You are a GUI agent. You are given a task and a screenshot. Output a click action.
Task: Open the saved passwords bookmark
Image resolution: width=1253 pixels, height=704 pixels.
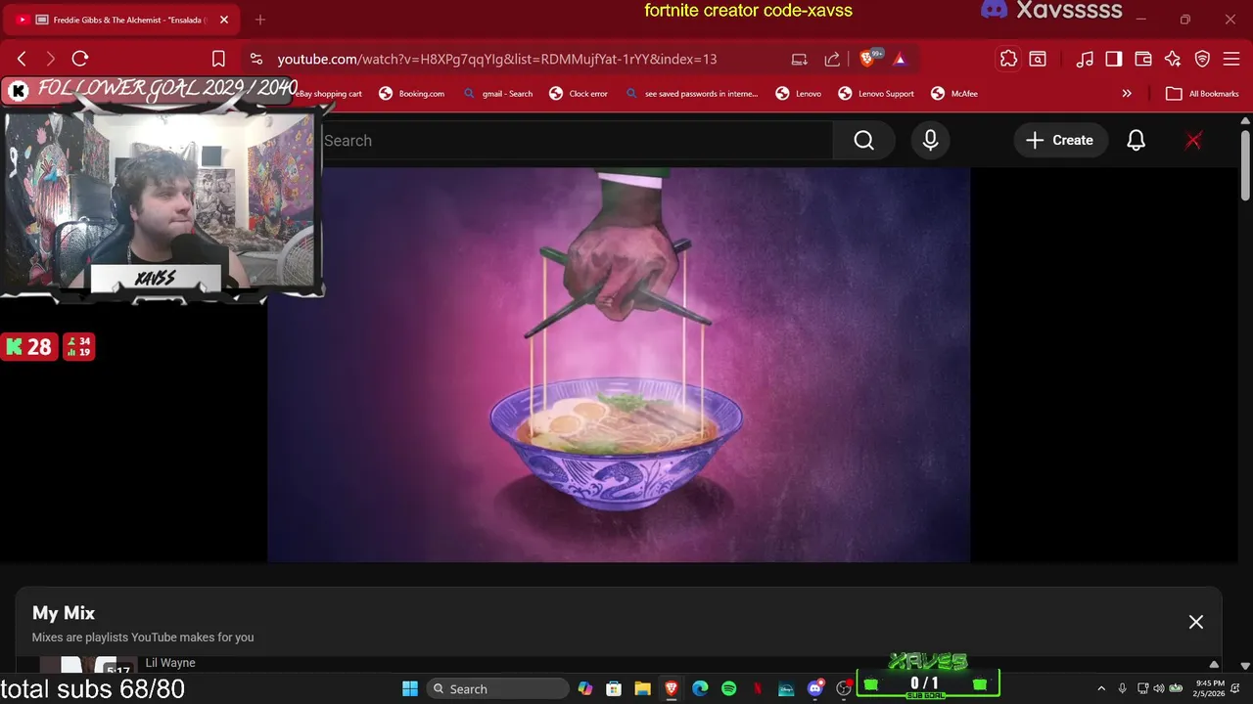pos(691,94)
